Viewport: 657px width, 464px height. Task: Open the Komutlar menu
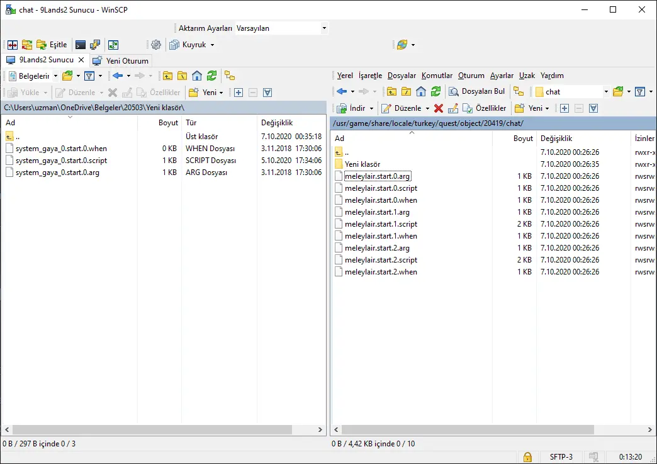[437, 76]
